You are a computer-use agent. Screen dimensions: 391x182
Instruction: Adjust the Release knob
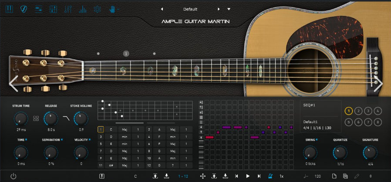tap(51, 119)
